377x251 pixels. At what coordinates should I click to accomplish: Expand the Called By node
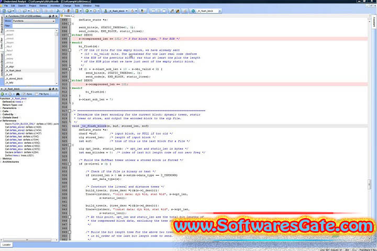[x=1, y=115]
